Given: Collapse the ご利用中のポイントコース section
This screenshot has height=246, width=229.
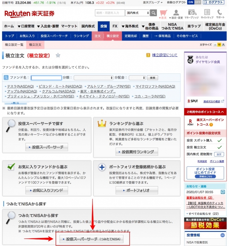Looking at the screenshot, I should (205, 112).
